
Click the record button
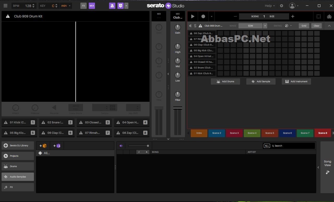tap(203, 16)
